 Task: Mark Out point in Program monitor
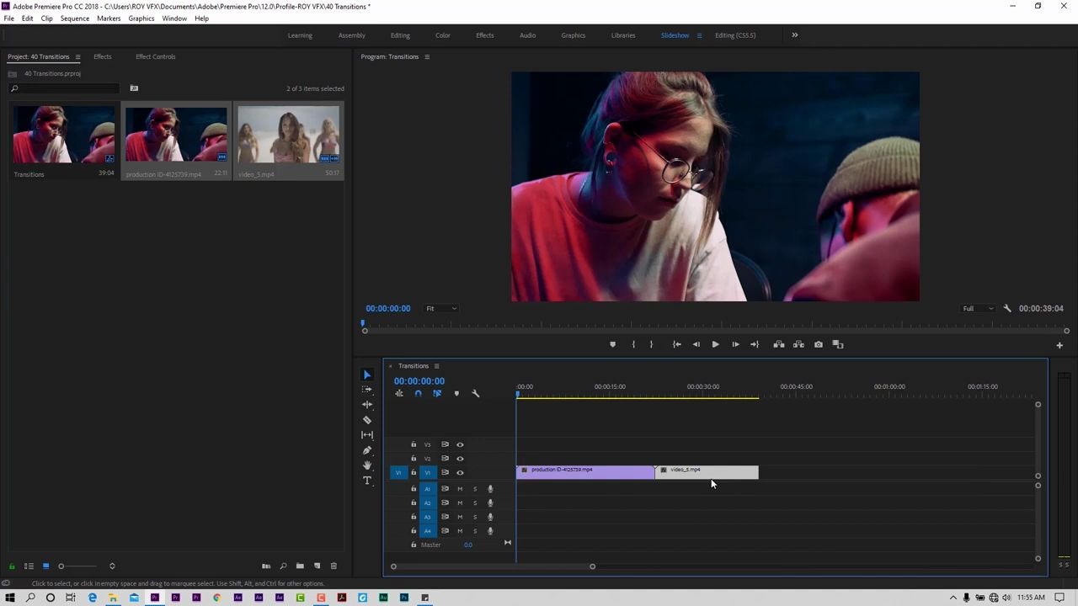point(651,344)
